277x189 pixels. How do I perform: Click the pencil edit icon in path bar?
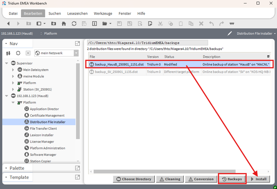[x=229, y=33]
